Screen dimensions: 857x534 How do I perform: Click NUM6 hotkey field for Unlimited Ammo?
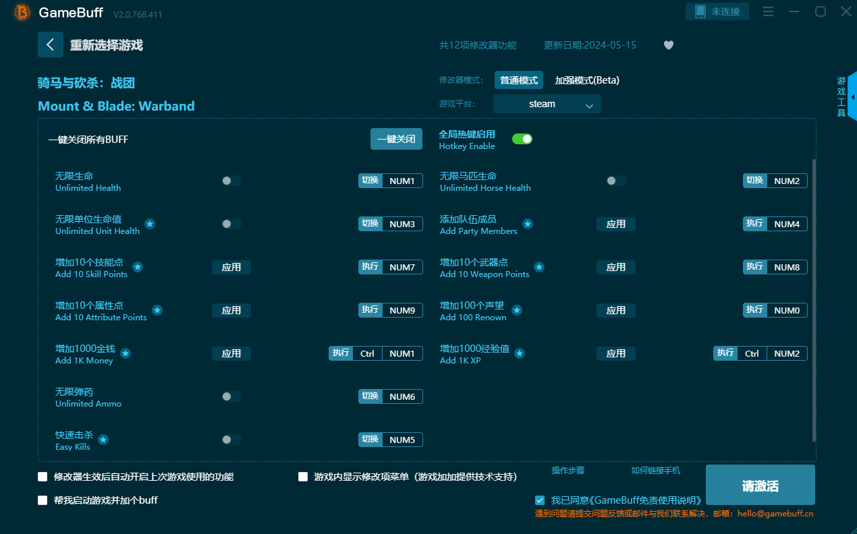[402, 396]
